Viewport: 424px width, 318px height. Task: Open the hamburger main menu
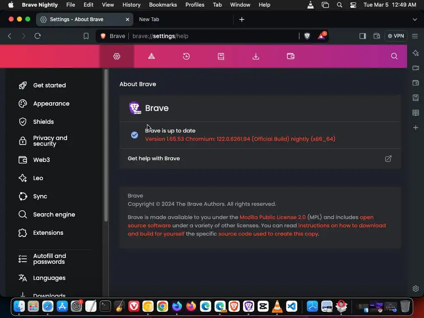click(x=415, y=36)
